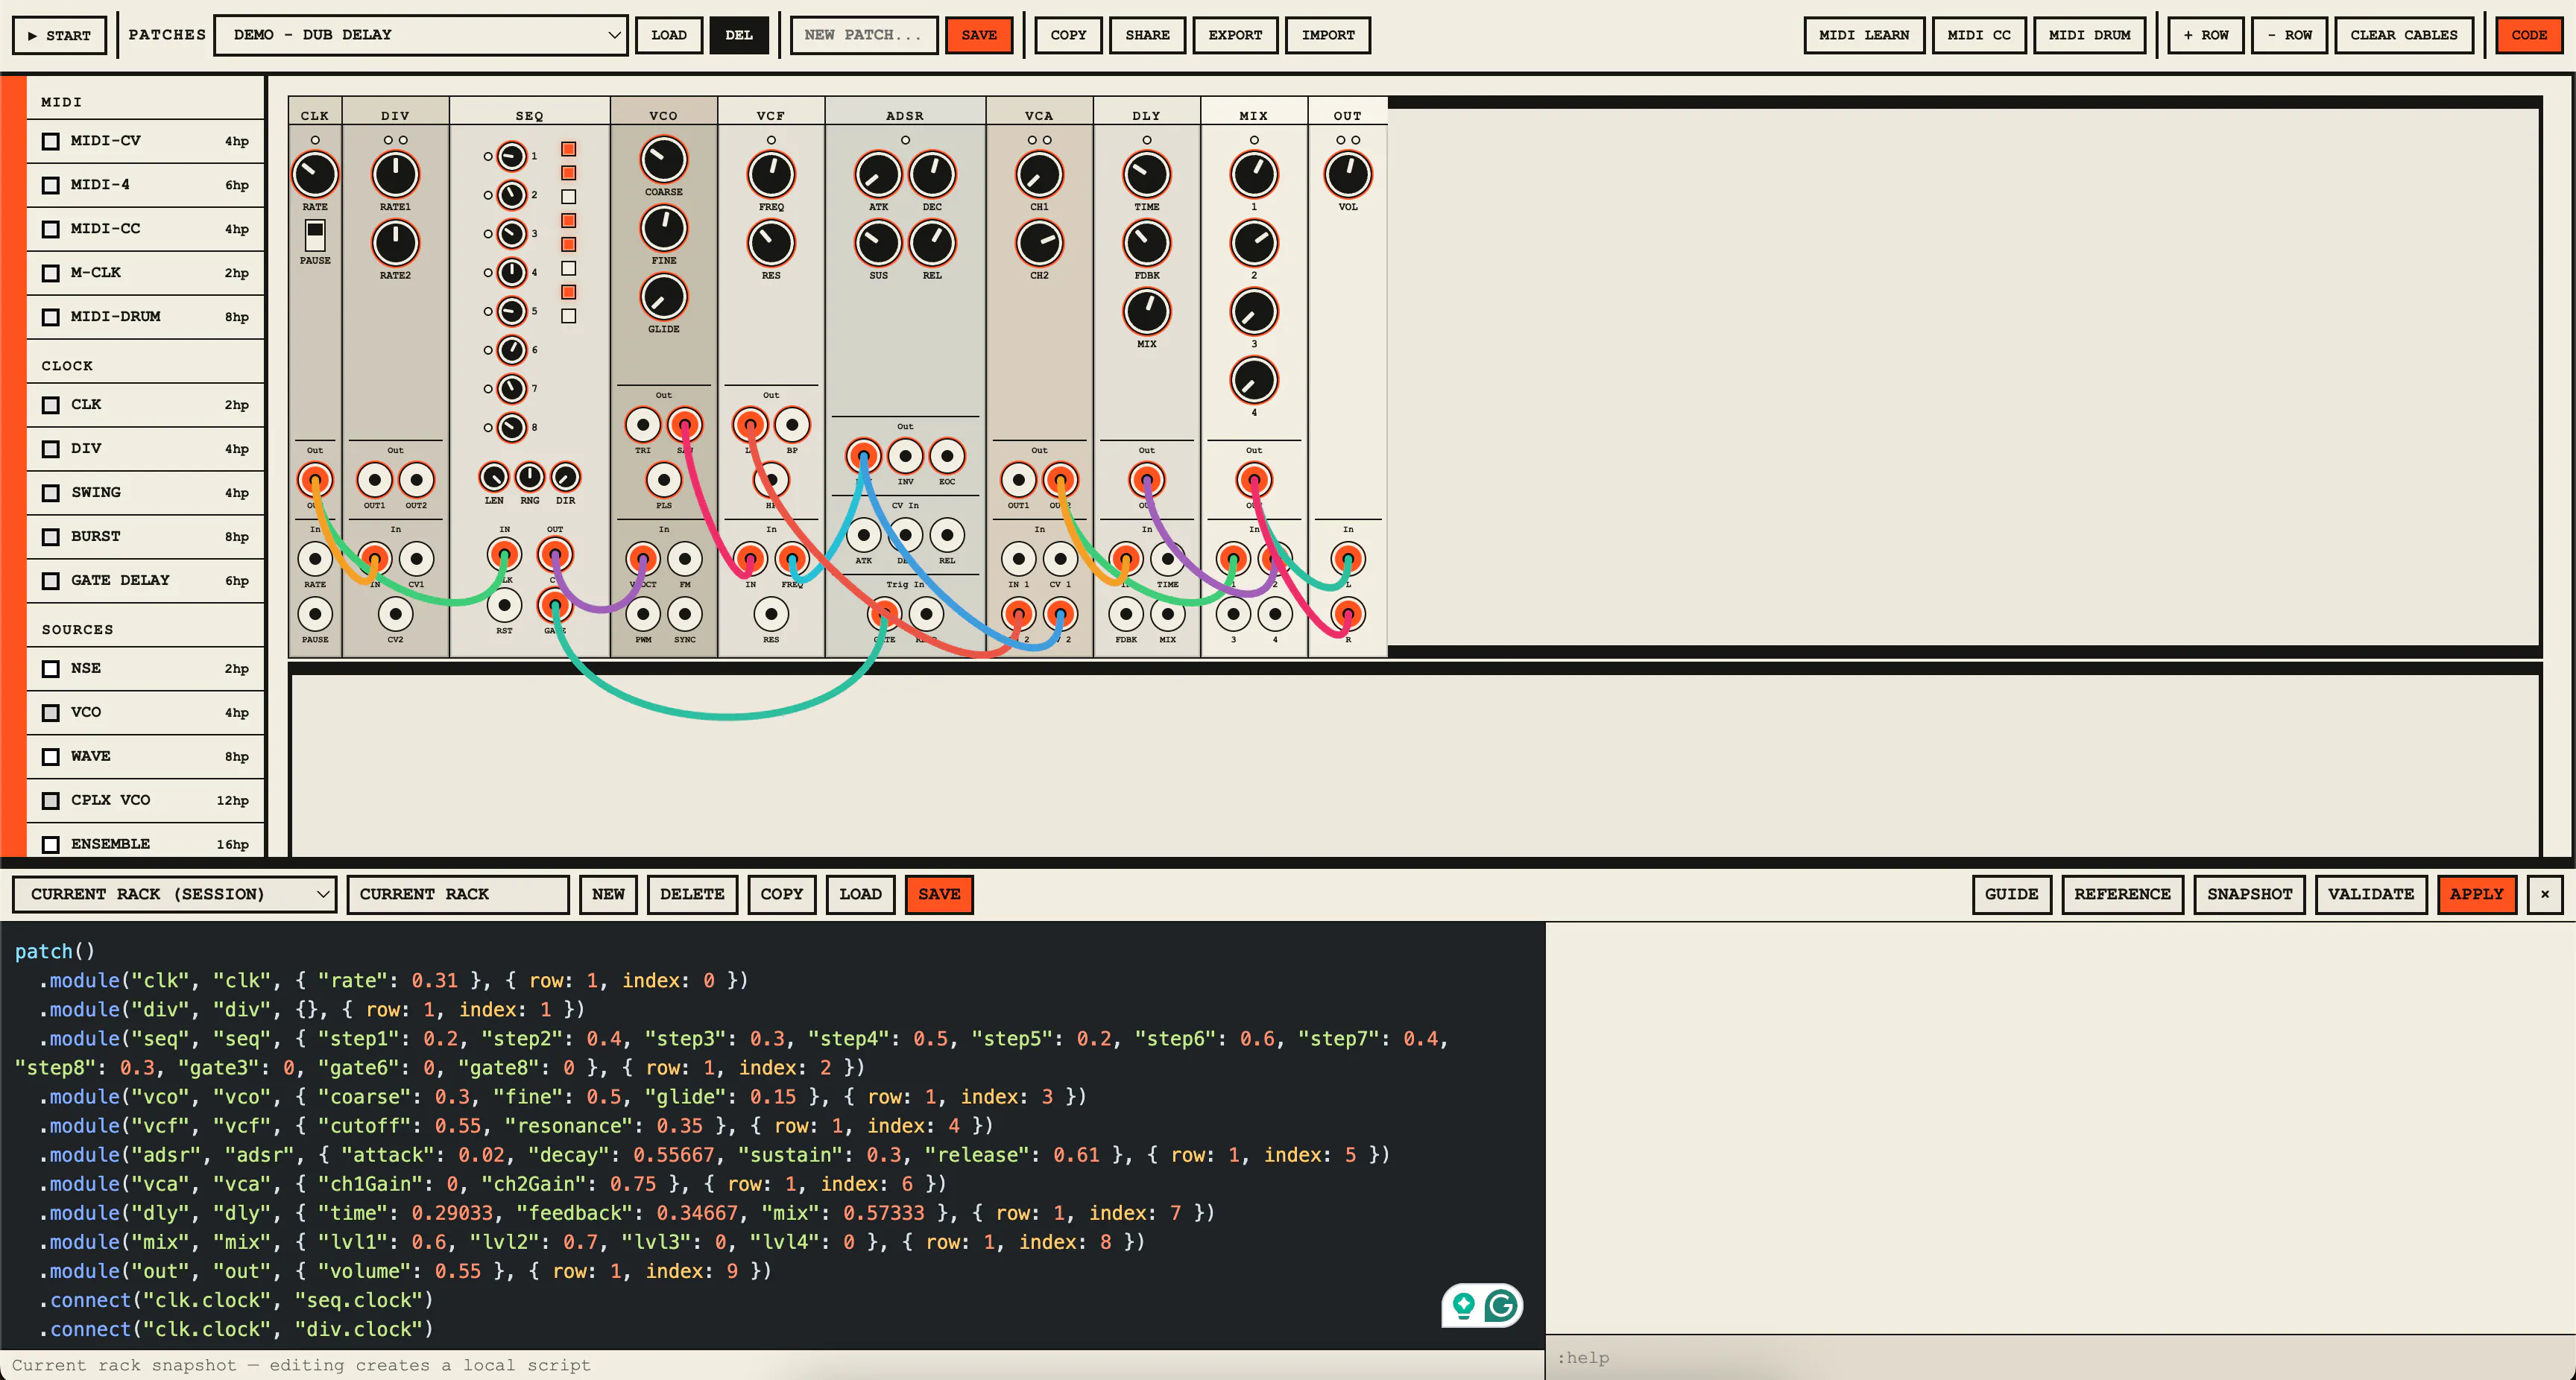The height and width of the screenshot is (1380, 2576).
Task: Click the VCF RES knob
Action: tap(771, 243)
